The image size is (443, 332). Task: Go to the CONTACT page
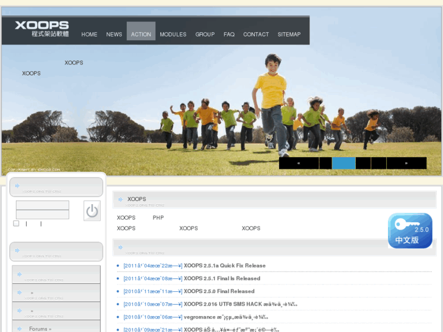point(256,34)
